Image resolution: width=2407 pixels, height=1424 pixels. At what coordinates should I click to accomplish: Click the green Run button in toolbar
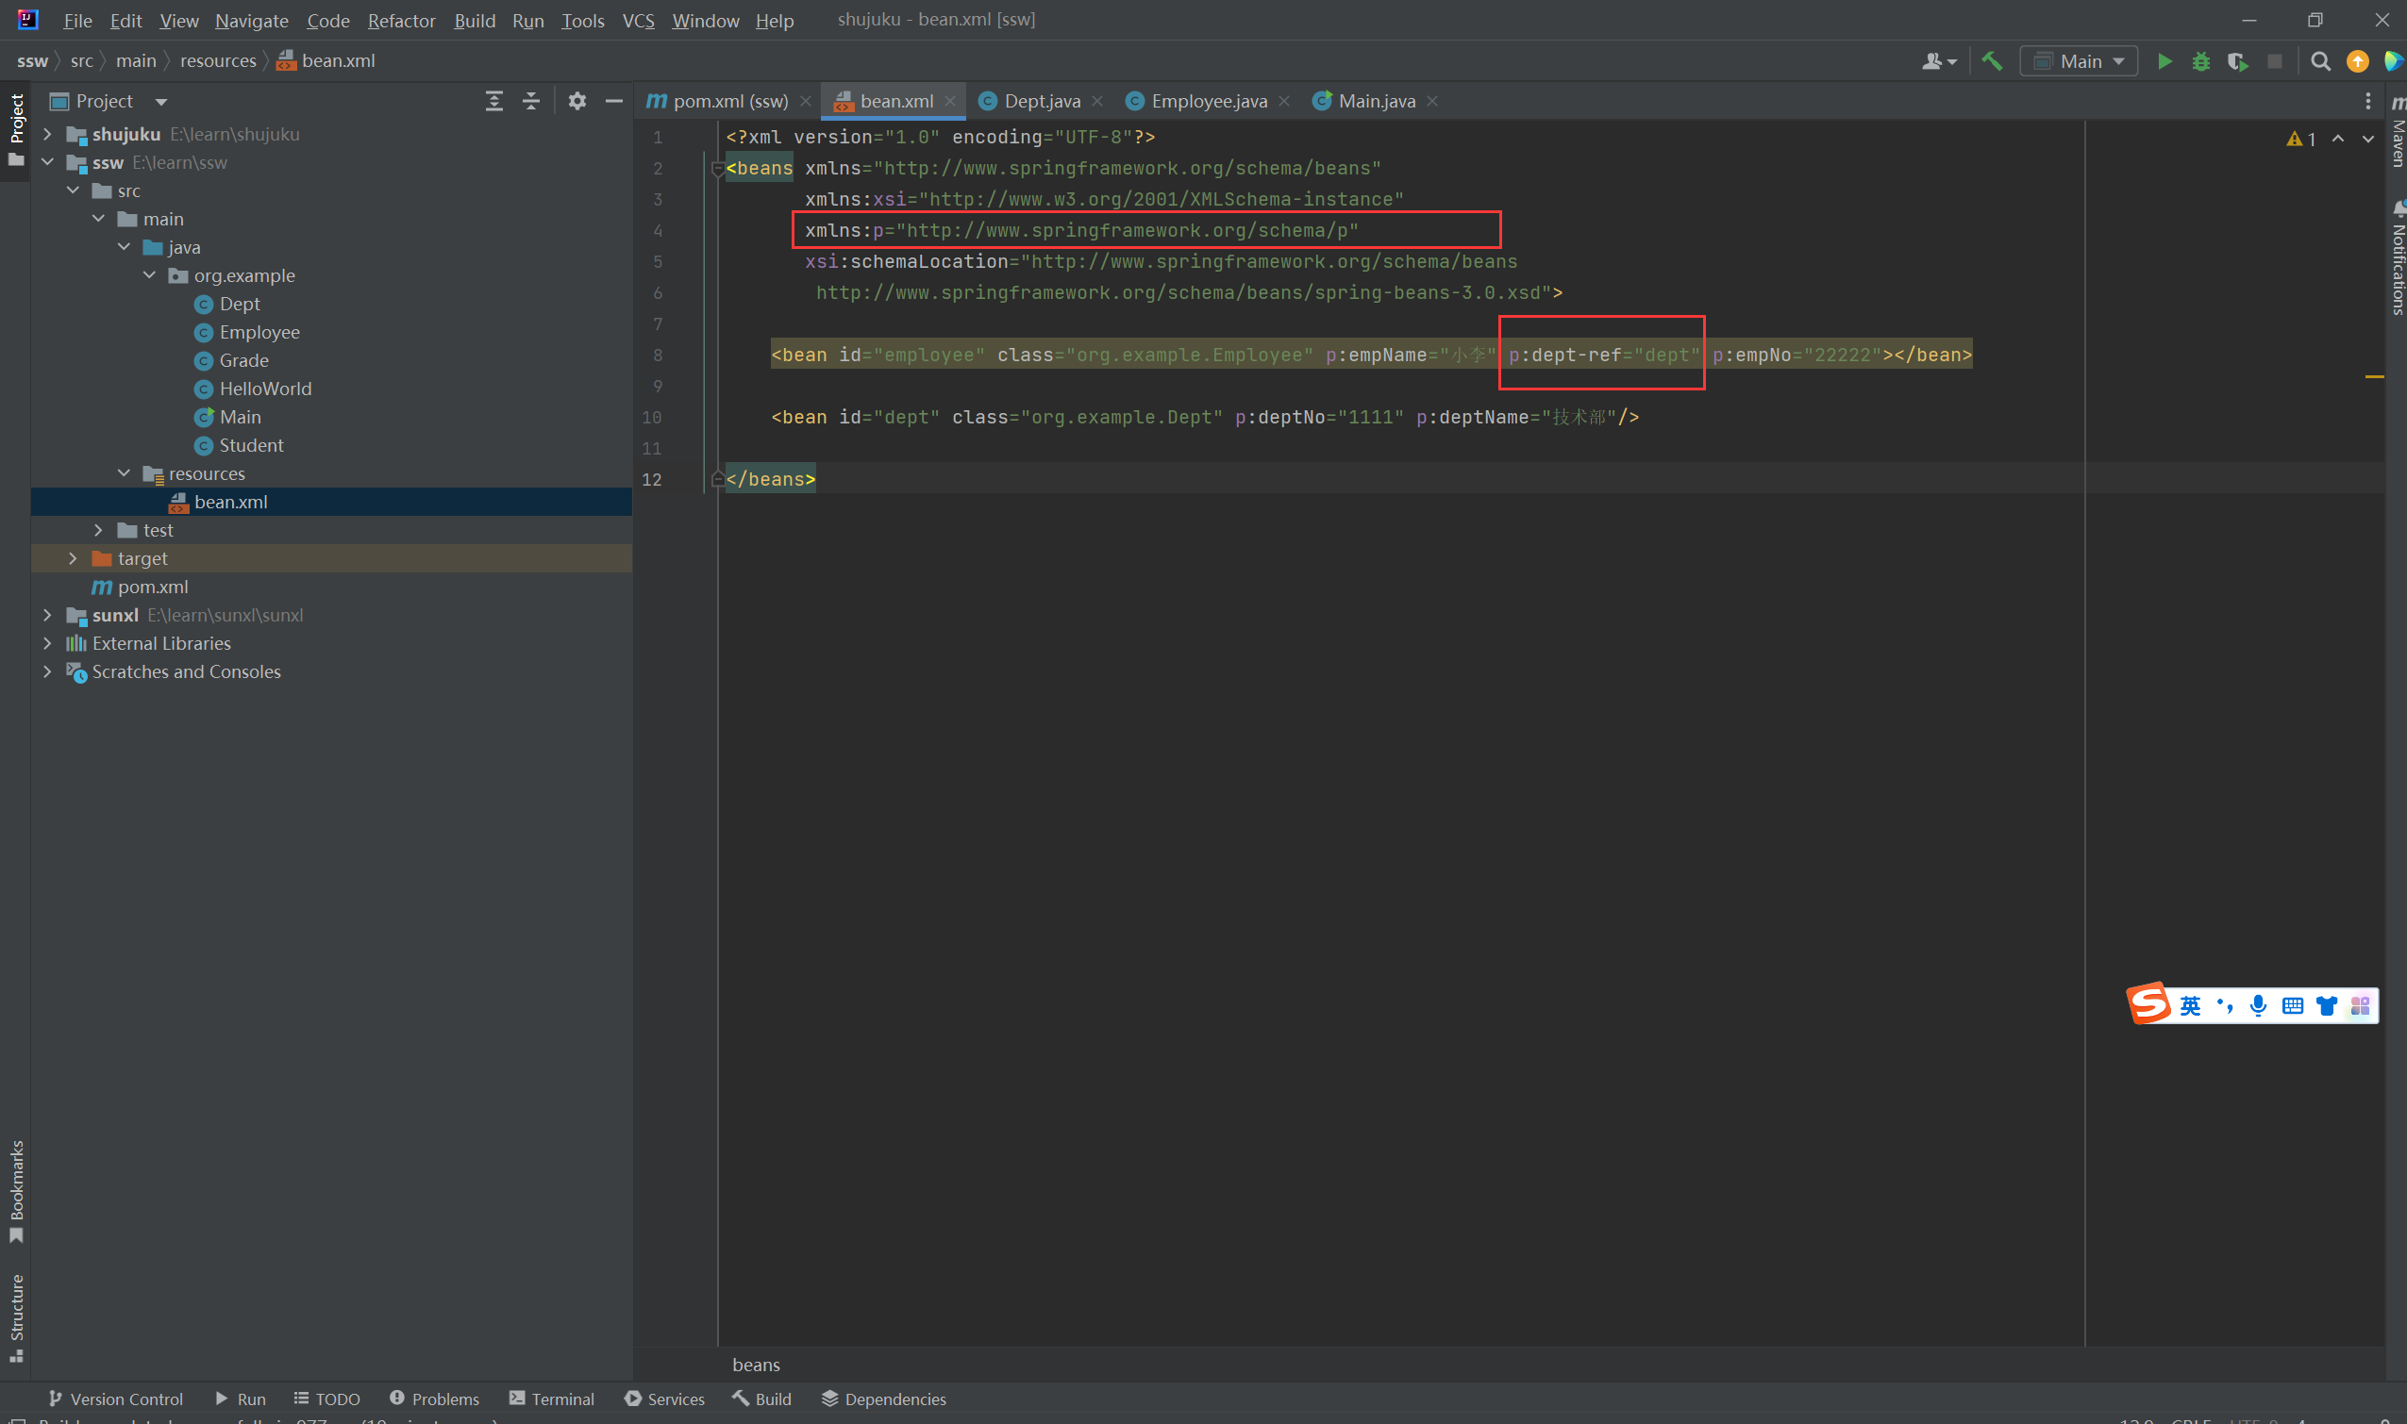pyautogui.click(x=2165, y=61)
